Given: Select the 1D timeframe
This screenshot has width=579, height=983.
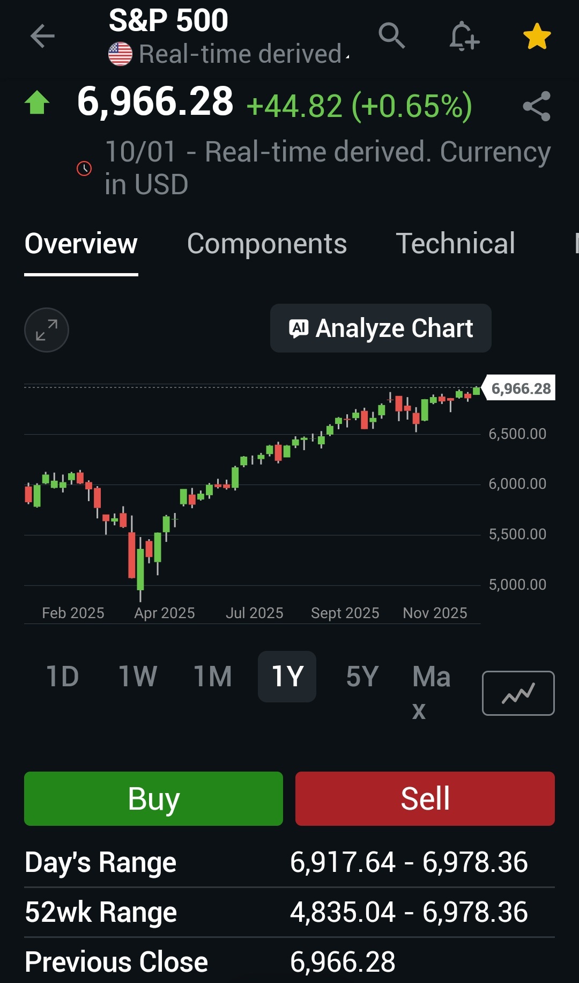Looking at the screenshot, I should coord(63,677).
